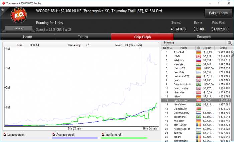Screen dimensions: 234x142
Task: Switch to the Tables tab
Action: pyautogui.click(x=83, y=37)
